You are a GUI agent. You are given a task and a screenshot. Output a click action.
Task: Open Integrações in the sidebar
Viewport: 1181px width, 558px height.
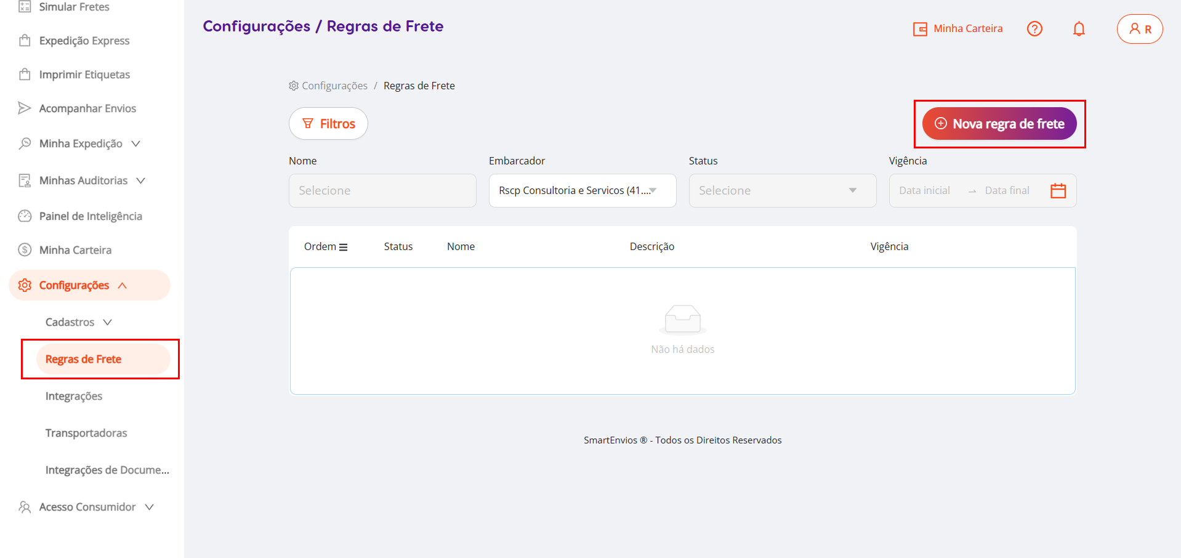[x=74, y=396]
